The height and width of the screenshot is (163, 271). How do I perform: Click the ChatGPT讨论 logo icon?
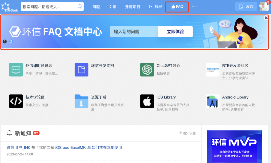tap(147, 69)
